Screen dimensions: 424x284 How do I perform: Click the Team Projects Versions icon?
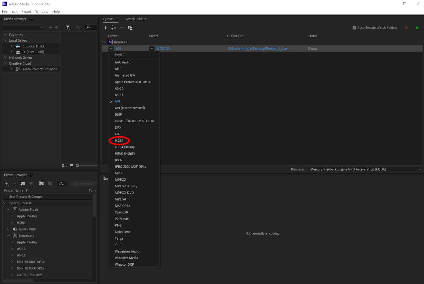(18, 69)
